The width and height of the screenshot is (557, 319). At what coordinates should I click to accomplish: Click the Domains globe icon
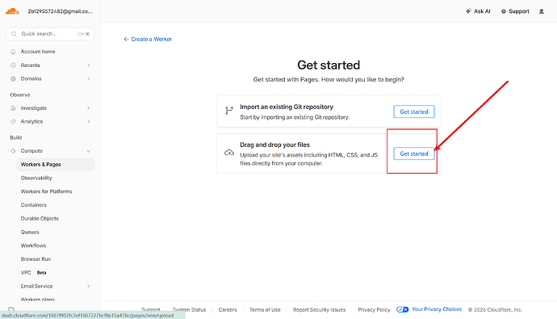pyautogui.click(x=13, y=78)
